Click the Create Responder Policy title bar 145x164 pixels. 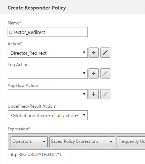tap(72, 7)
